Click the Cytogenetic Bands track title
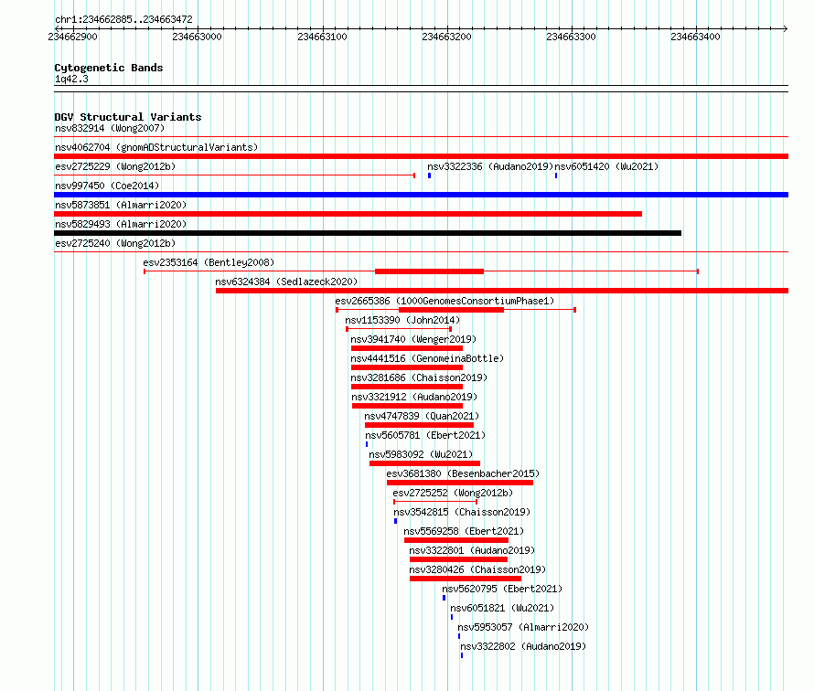Viewport: 814px width, 691px height. 109,68
